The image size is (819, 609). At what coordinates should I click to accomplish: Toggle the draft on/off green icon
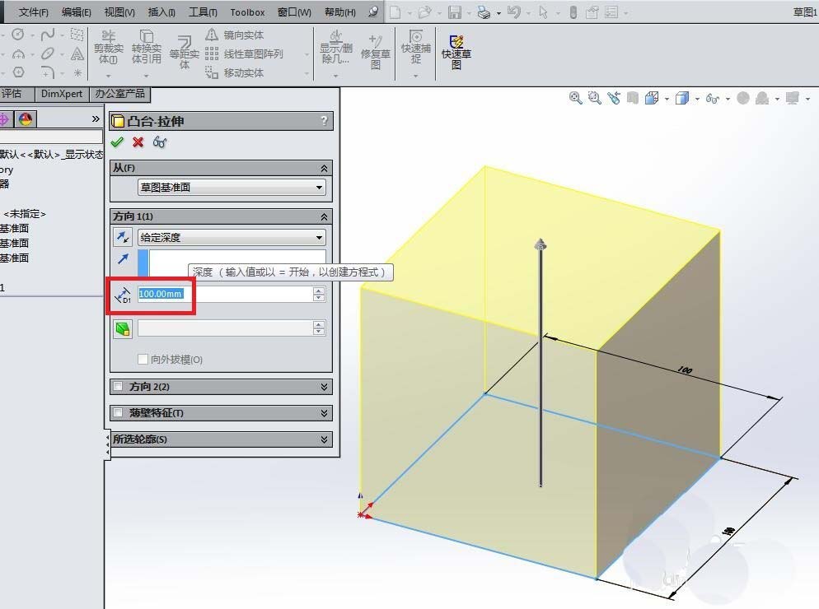(123, 329)
